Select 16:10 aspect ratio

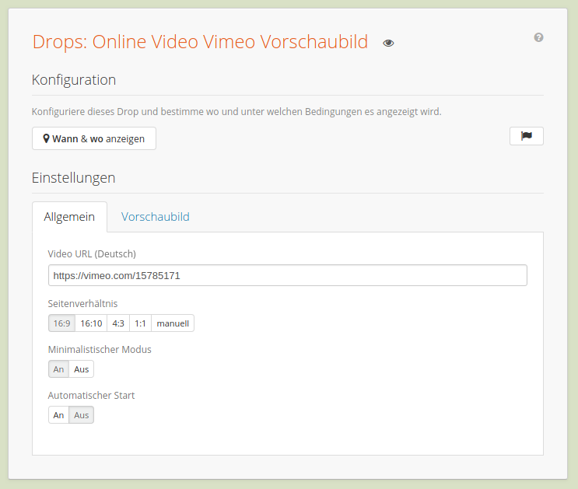click(x=91, y=323)
